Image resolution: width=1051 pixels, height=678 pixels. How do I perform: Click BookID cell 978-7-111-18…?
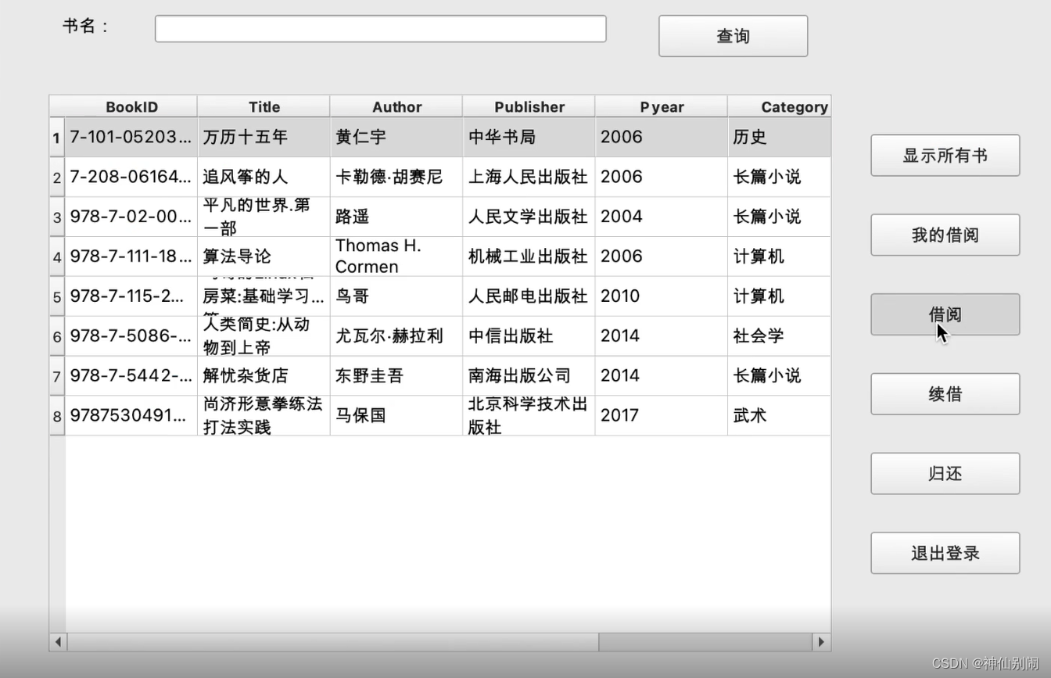point(131,256)
